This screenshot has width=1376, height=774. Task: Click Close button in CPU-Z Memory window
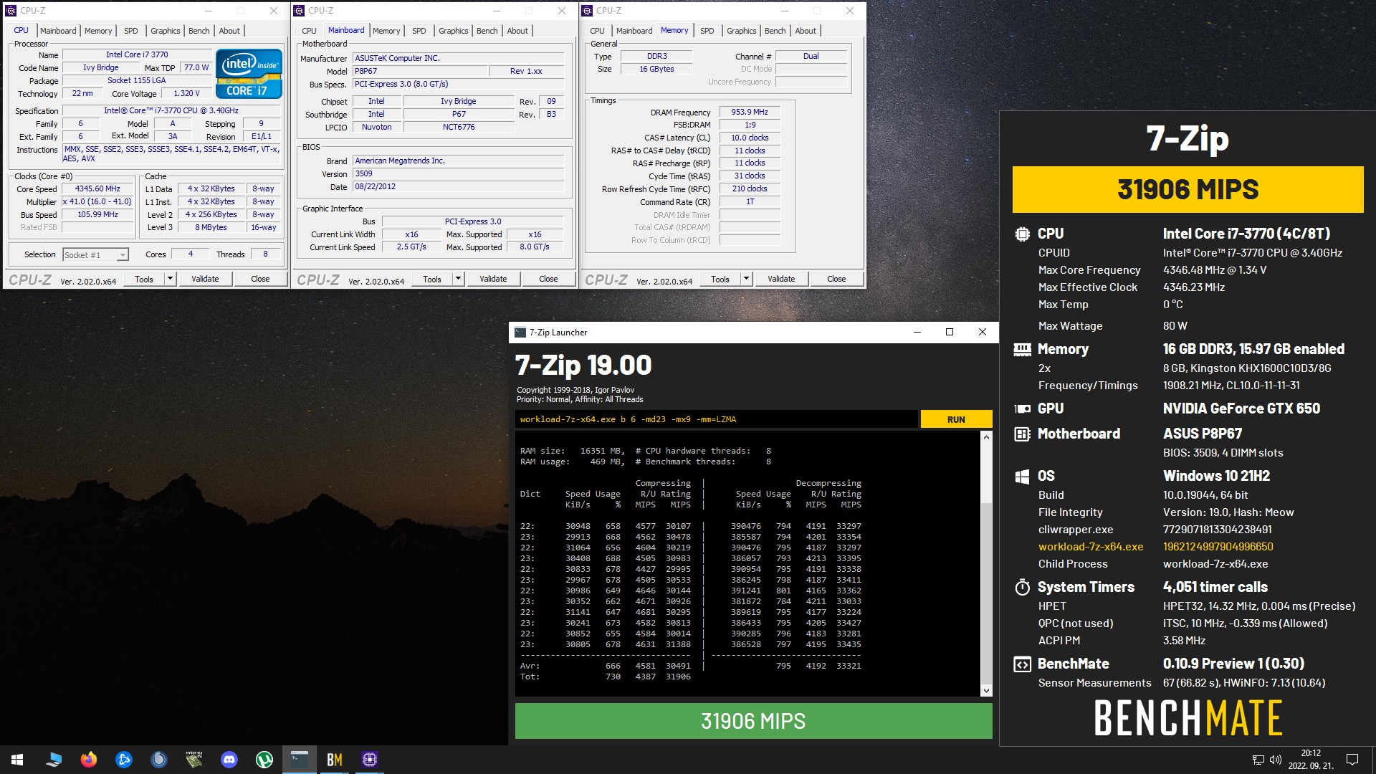836,279
